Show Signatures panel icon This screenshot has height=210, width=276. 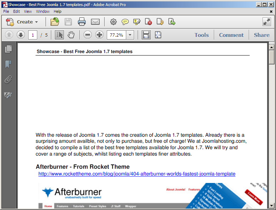(x=8, y=95)
